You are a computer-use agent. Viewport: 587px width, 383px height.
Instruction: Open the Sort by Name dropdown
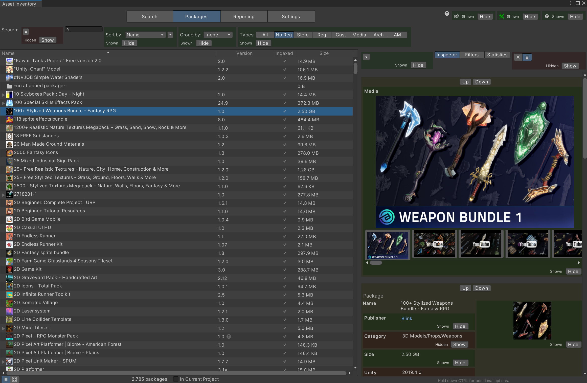point(145,35)
